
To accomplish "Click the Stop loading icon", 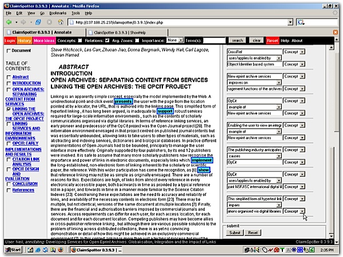I will (x=49, y=22).
